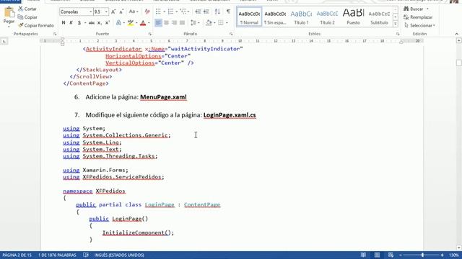Apply the Subtítulo style

point(379,17)
